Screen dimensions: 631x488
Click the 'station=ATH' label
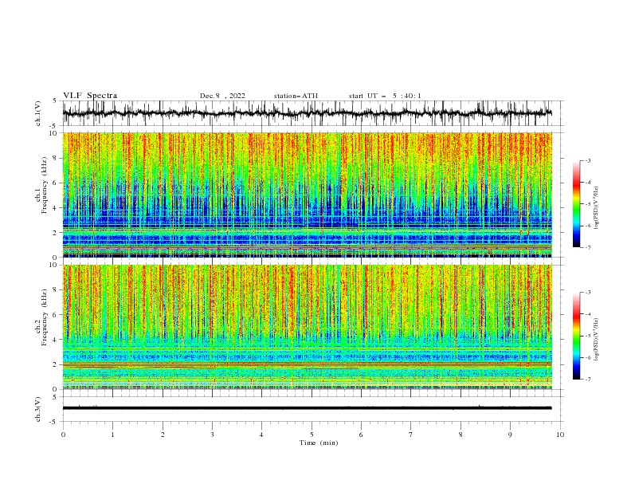296,96
